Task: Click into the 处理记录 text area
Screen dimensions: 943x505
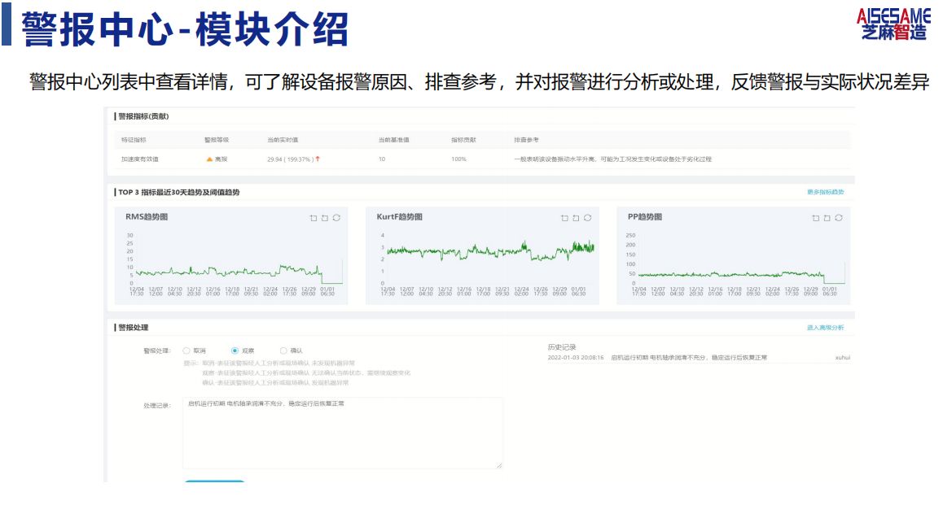Action: coord(343,433)
